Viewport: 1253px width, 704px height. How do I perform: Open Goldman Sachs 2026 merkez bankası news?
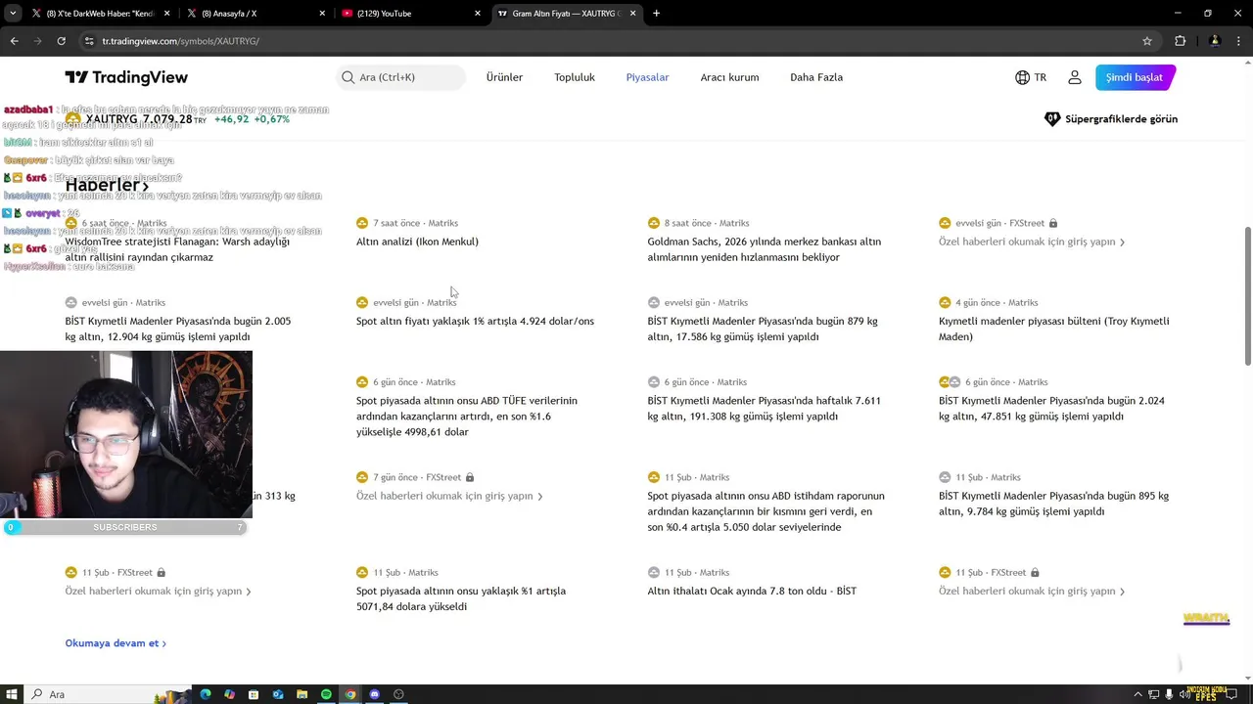tap(764, 249)
